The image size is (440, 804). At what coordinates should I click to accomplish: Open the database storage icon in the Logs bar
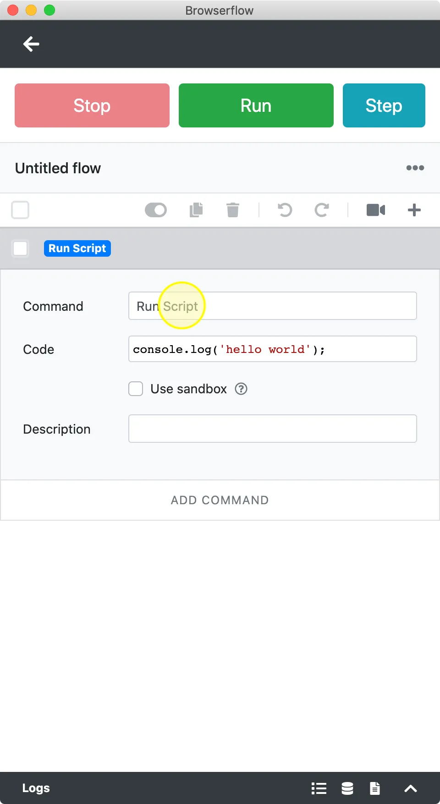pyautogui.click(x=347, y=788)
